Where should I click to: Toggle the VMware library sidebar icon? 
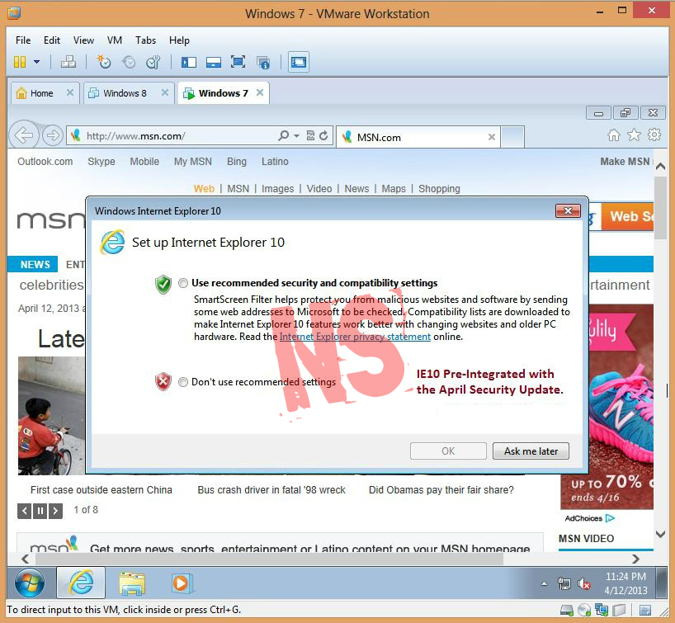188,62
